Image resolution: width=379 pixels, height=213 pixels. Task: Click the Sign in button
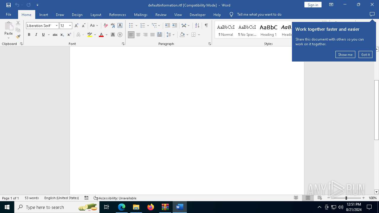[x=313, y=5]
